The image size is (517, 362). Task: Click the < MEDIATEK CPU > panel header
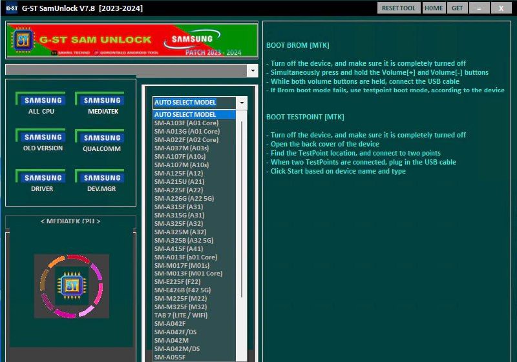tap(70, 221)
